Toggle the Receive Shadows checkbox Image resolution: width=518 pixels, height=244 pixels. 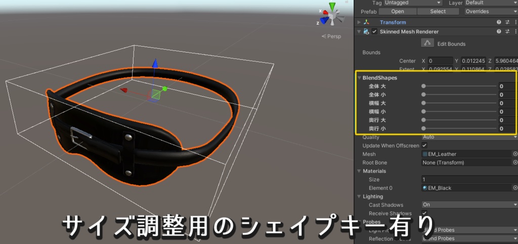(x=424, y=213)
